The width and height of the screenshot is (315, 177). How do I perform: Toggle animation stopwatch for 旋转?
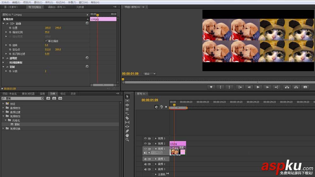tap(10, 45)
